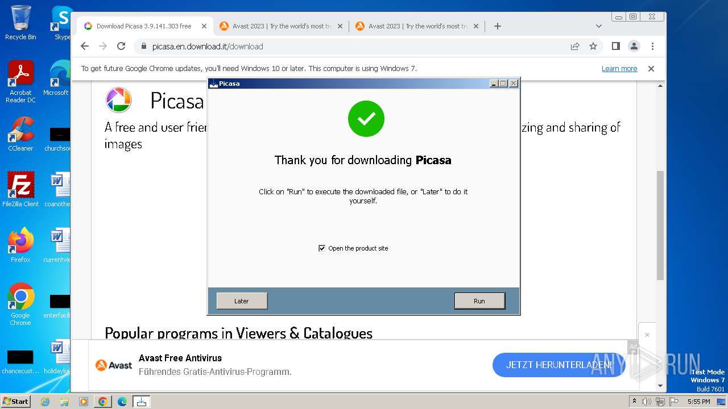Click Picasa downloader taskbar icon
Screen dimensions: 728x409
point(142,402)
